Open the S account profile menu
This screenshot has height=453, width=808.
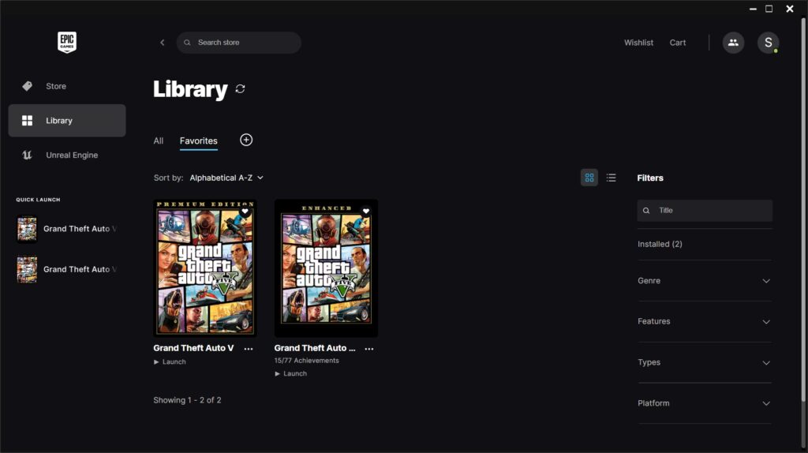pyautogui.click(x=768, y=43)
